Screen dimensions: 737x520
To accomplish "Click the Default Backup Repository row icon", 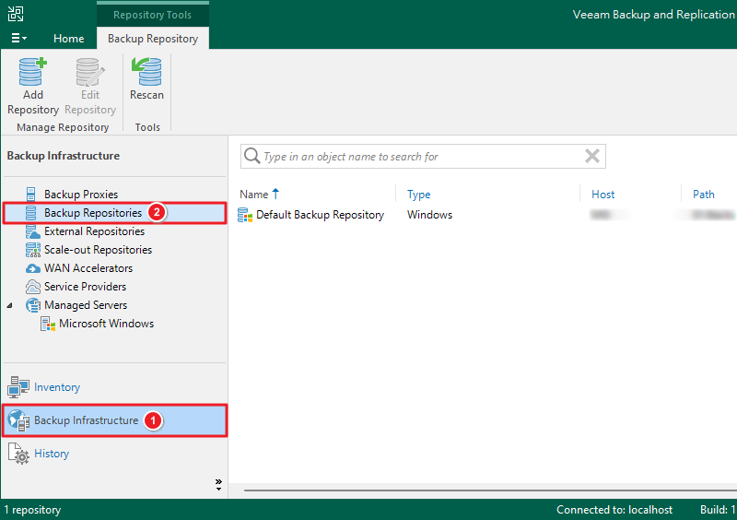I will point(245,215).
